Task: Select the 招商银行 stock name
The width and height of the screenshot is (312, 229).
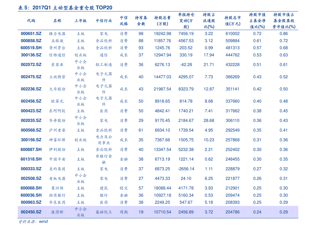Action: [58, 195]
